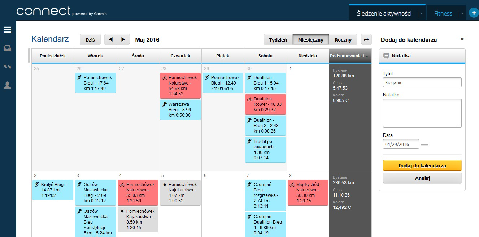This screenshot has width=479, height=237.
Task: Close the Dodaj do kalendarza panel
Action: 462,39
